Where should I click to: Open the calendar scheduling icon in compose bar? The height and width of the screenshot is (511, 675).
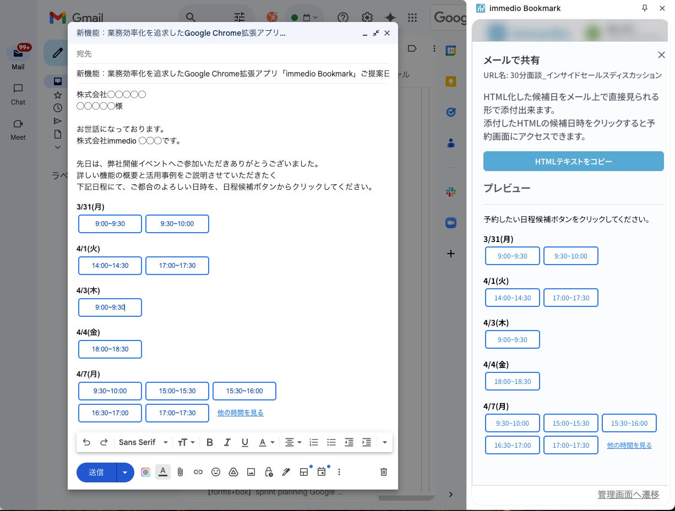tap(322, 472)
